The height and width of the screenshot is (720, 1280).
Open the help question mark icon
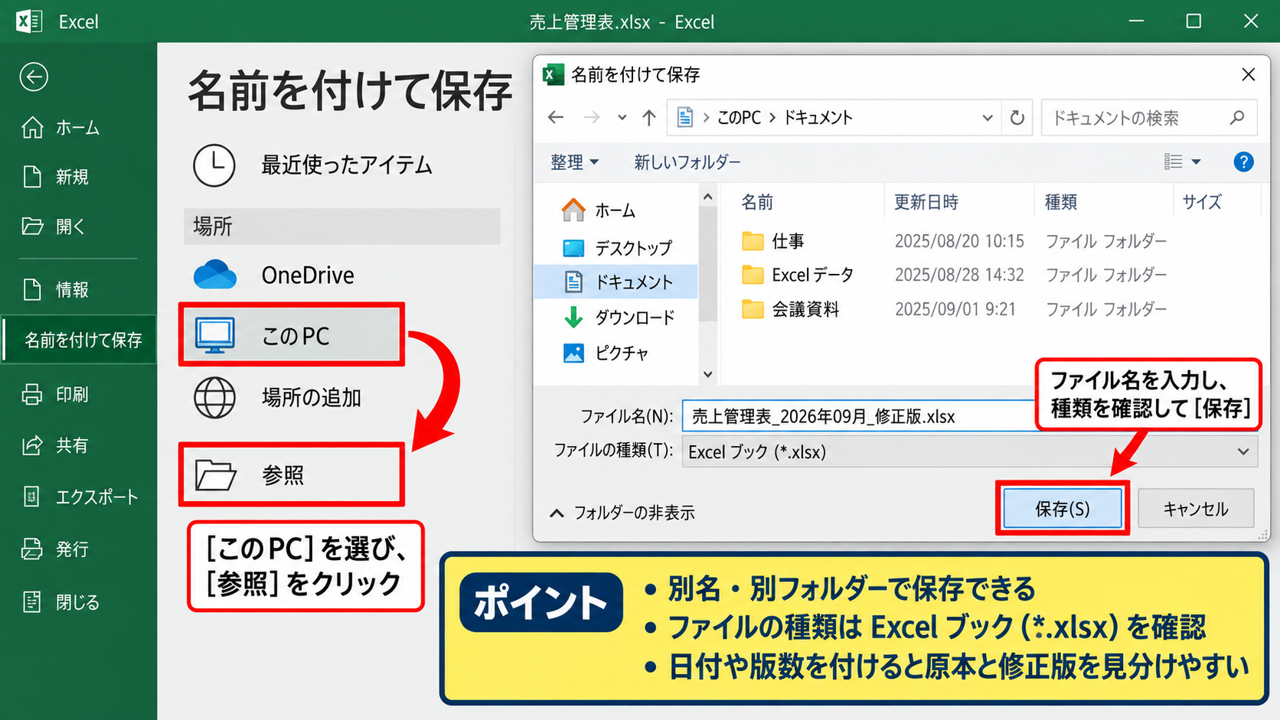pos(1243,161)
